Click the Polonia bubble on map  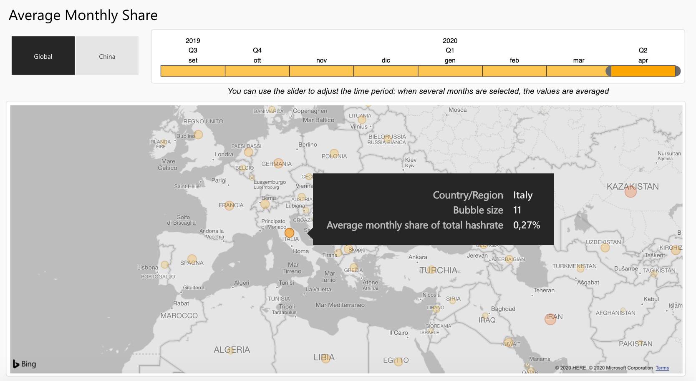coord(334,153)
